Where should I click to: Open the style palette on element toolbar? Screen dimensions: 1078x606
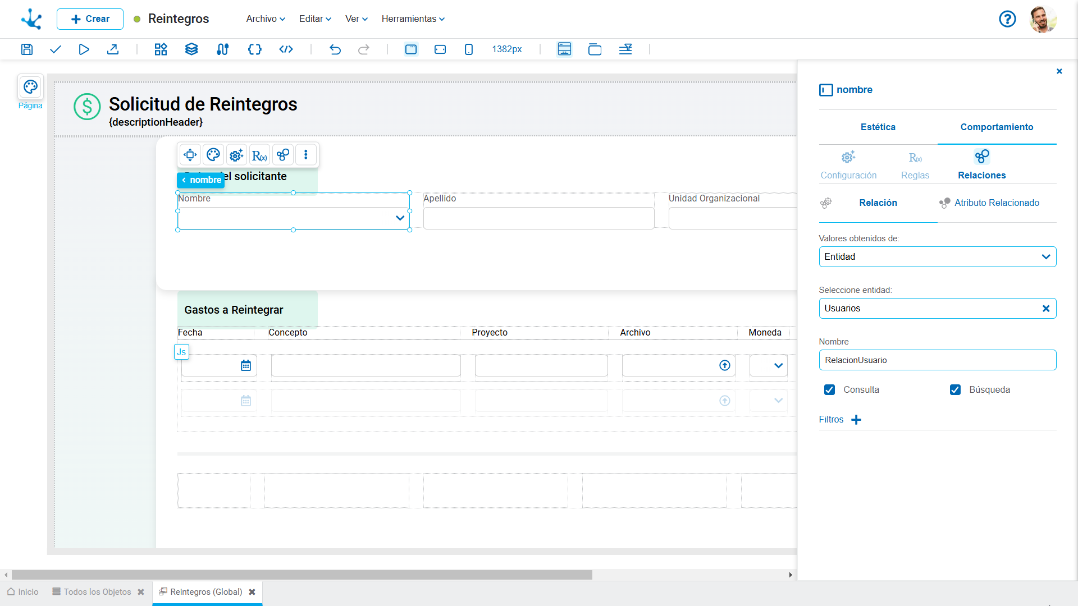pos(213,155)
